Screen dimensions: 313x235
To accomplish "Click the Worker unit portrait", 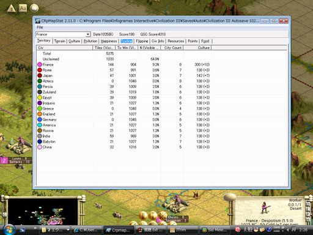I will [x=265, y=208].
